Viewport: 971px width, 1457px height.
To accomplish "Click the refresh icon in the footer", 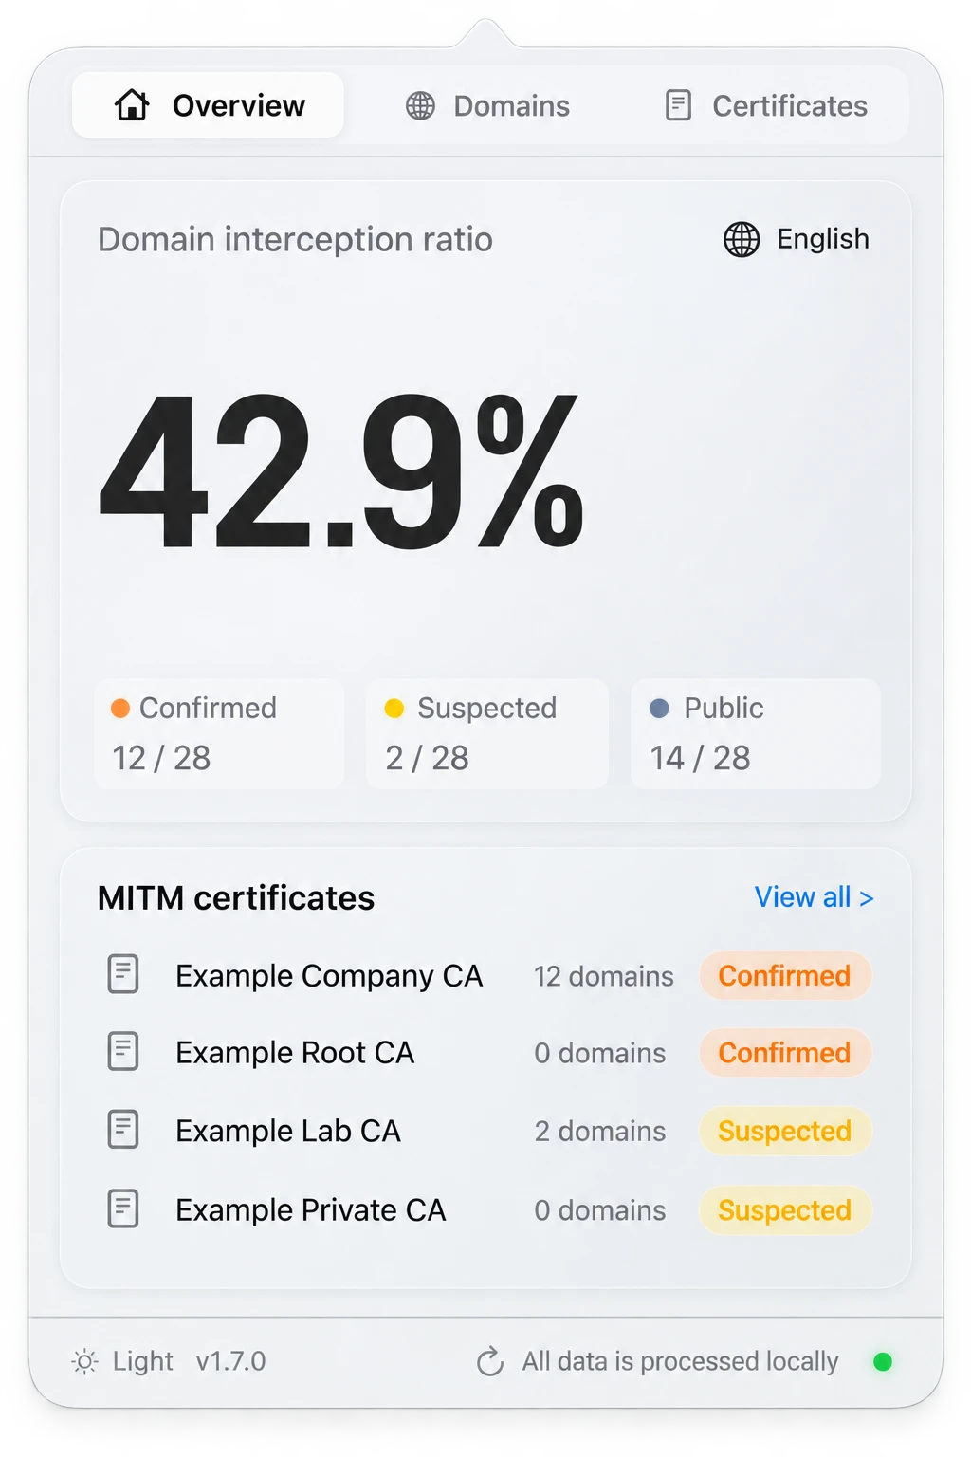I will click(x=490, y=1362).
